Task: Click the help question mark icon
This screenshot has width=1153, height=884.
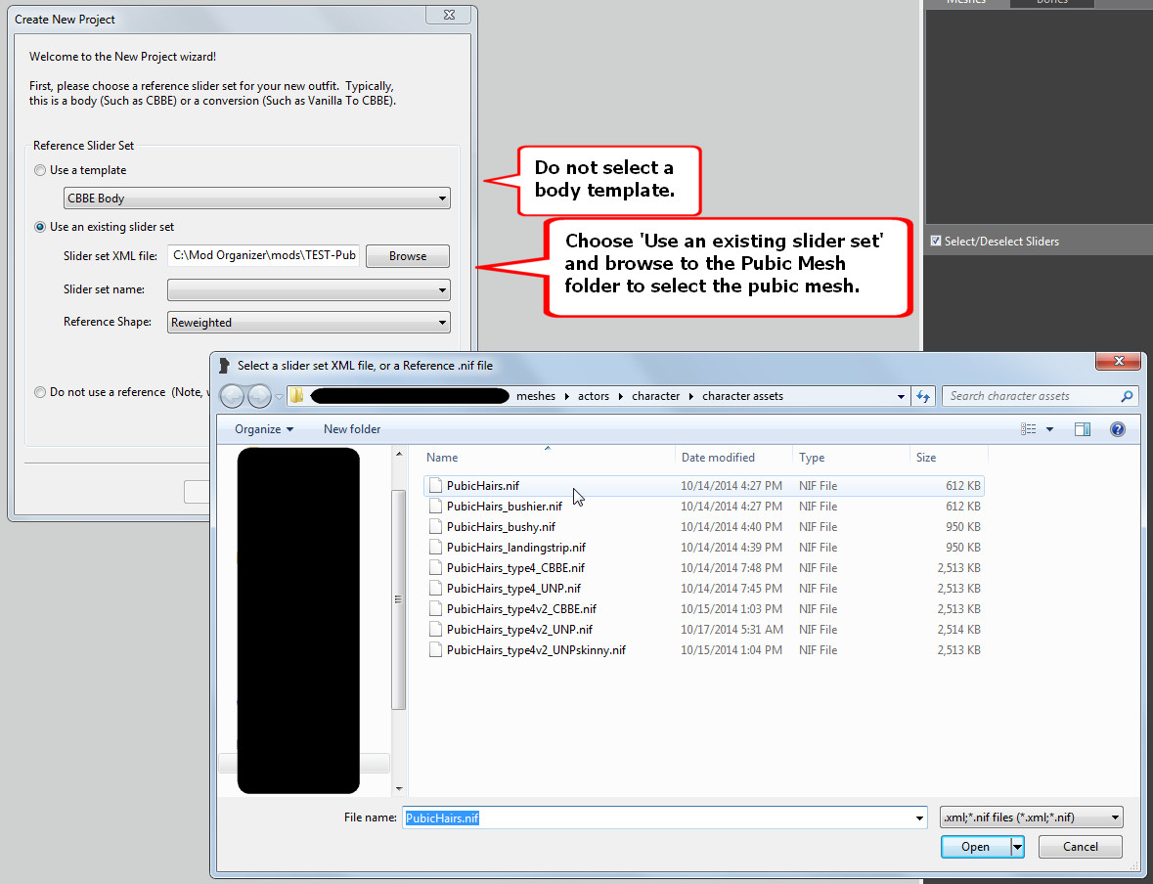Action: coord(1118,429)
